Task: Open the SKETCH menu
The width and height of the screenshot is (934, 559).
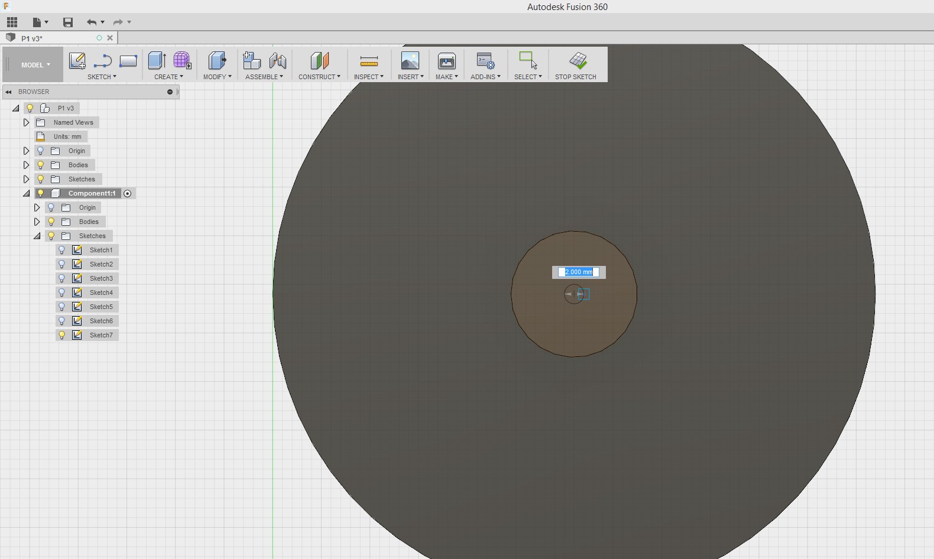Action: [x=102, y=77]
